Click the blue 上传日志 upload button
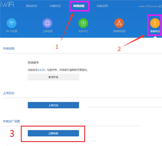Viewport: 162px width, 146px height. (x=53, y=105)
